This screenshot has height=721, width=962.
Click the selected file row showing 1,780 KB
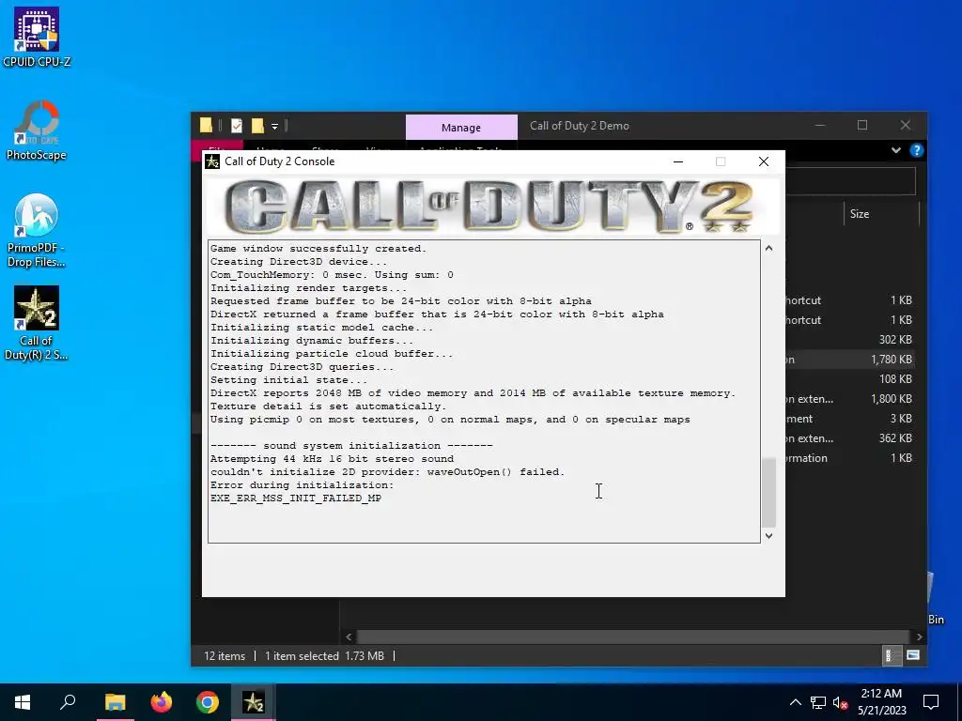point(850,360)
